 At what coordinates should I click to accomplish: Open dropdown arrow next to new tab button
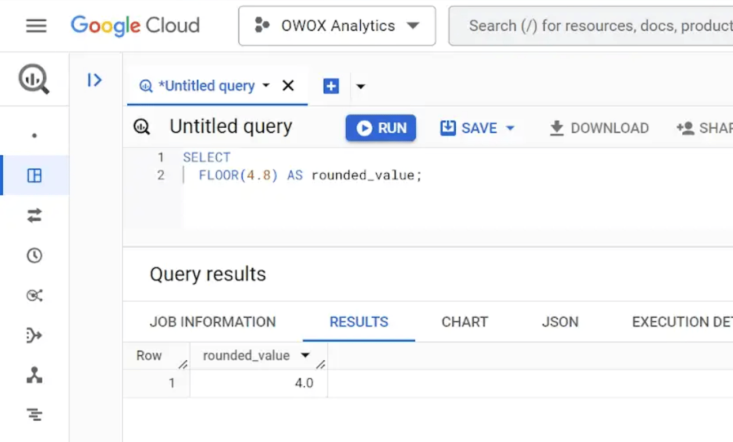pyautogui.click(x=361, y=87)
